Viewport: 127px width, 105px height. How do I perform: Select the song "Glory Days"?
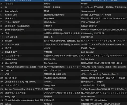point(10,96)
